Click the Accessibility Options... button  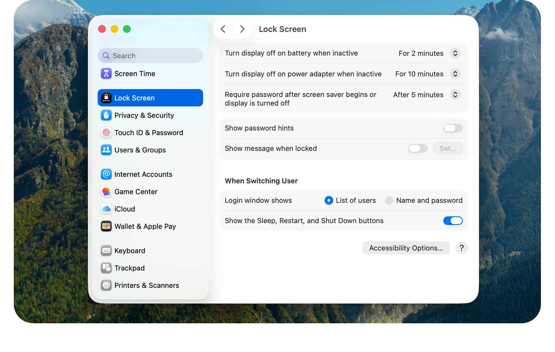pyautogui.click(x=406, y=248)
